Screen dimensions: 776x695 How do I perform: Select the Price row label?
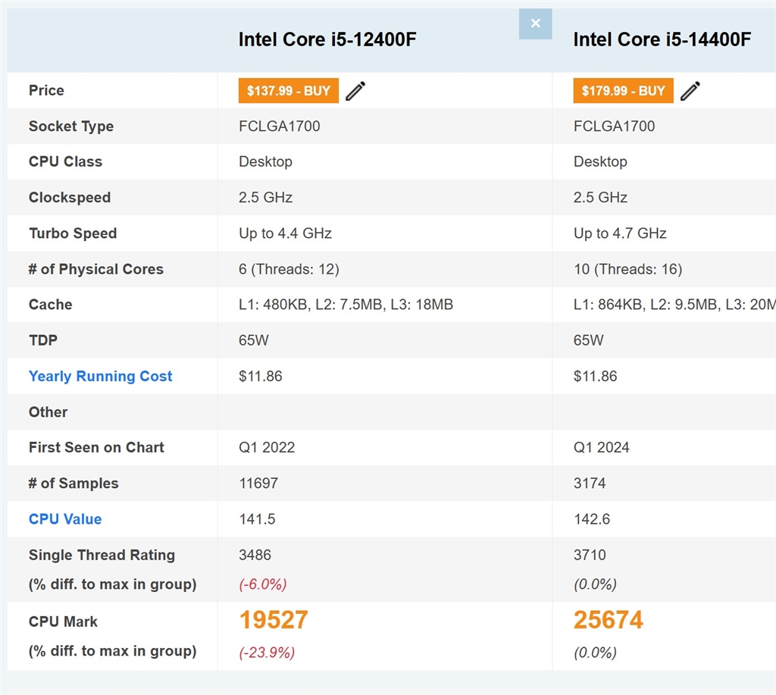(46, 90)
